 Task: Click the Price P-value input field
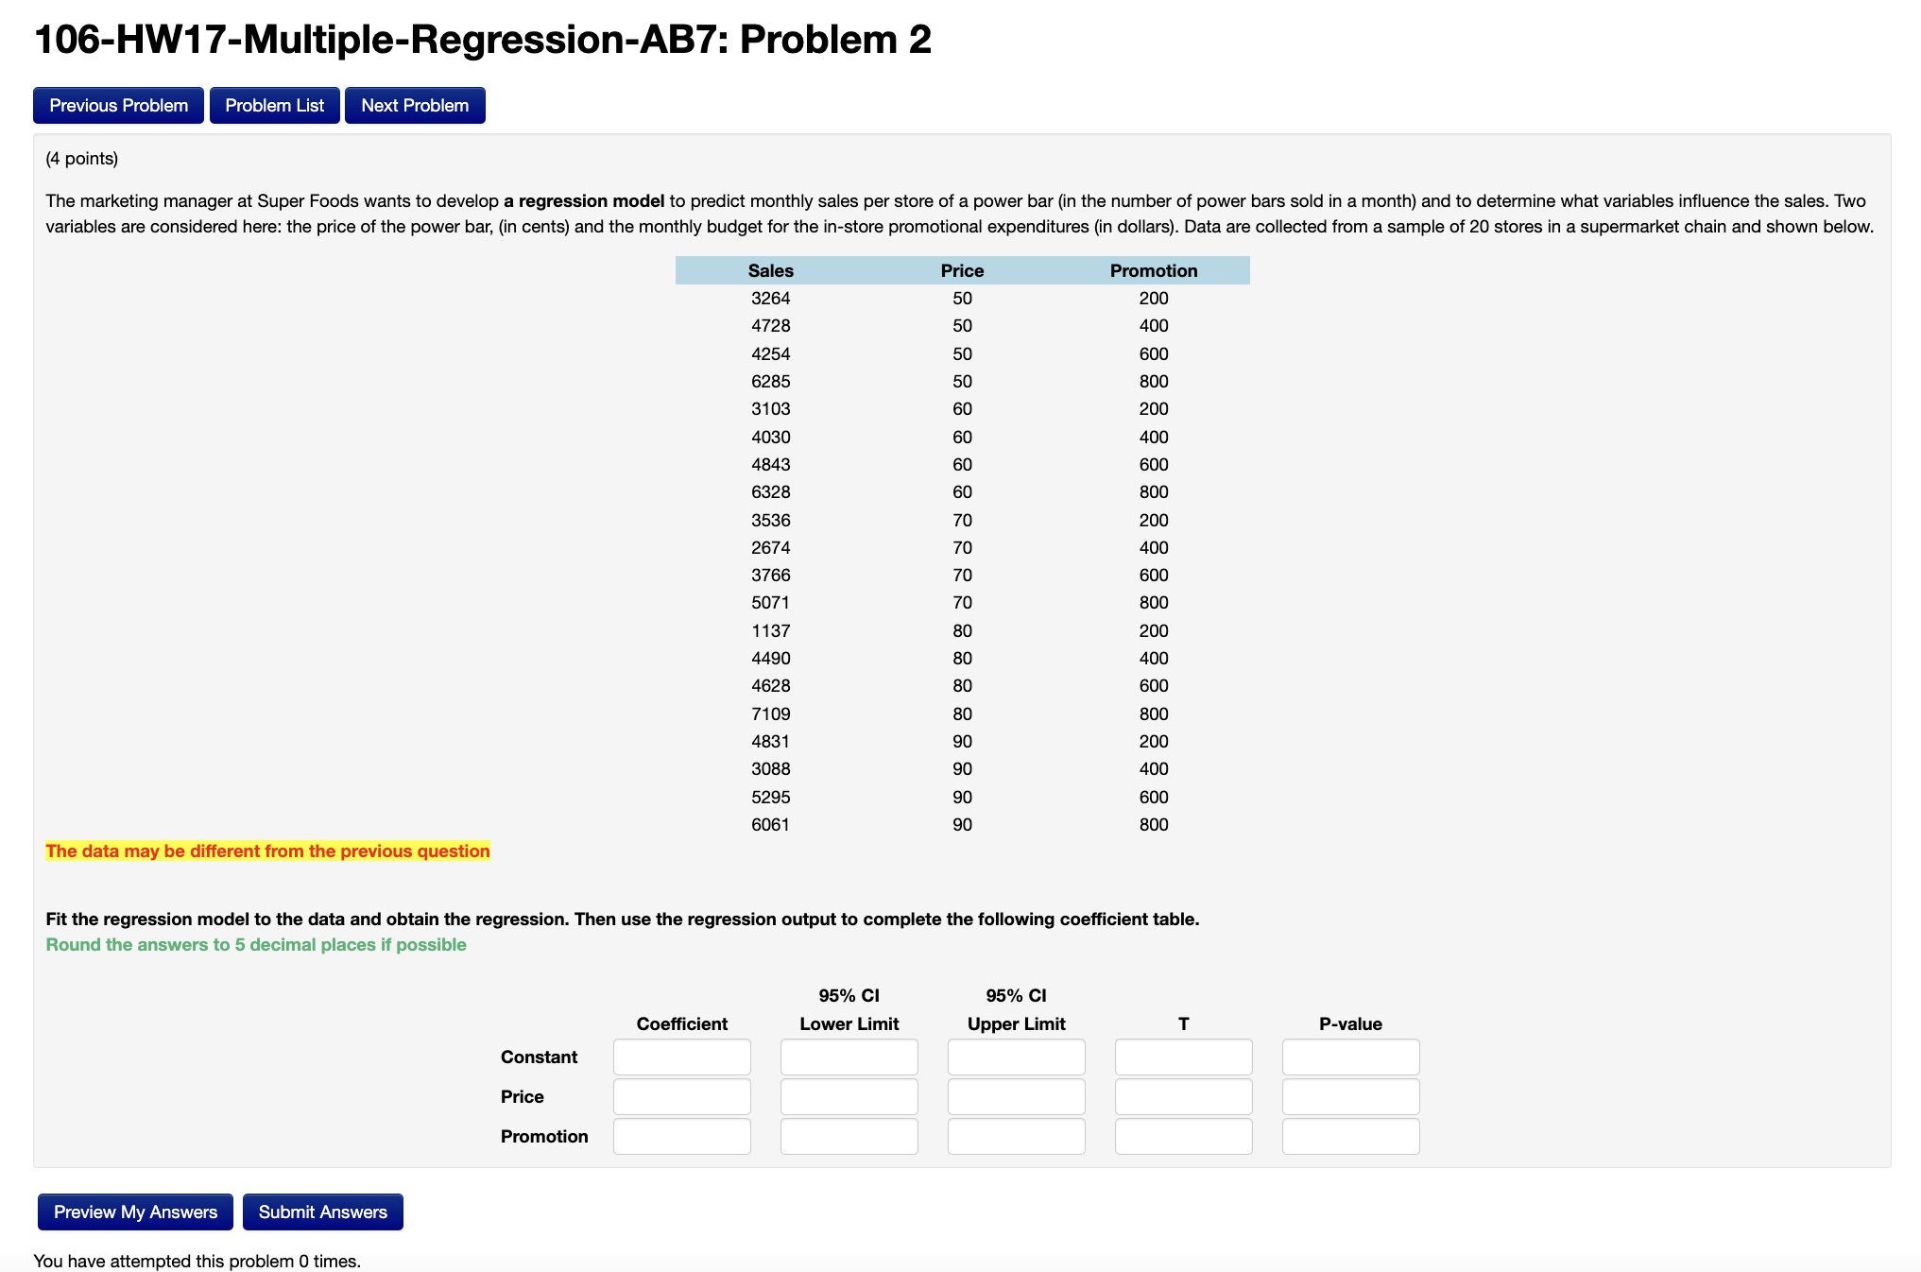(1350, 1096)
